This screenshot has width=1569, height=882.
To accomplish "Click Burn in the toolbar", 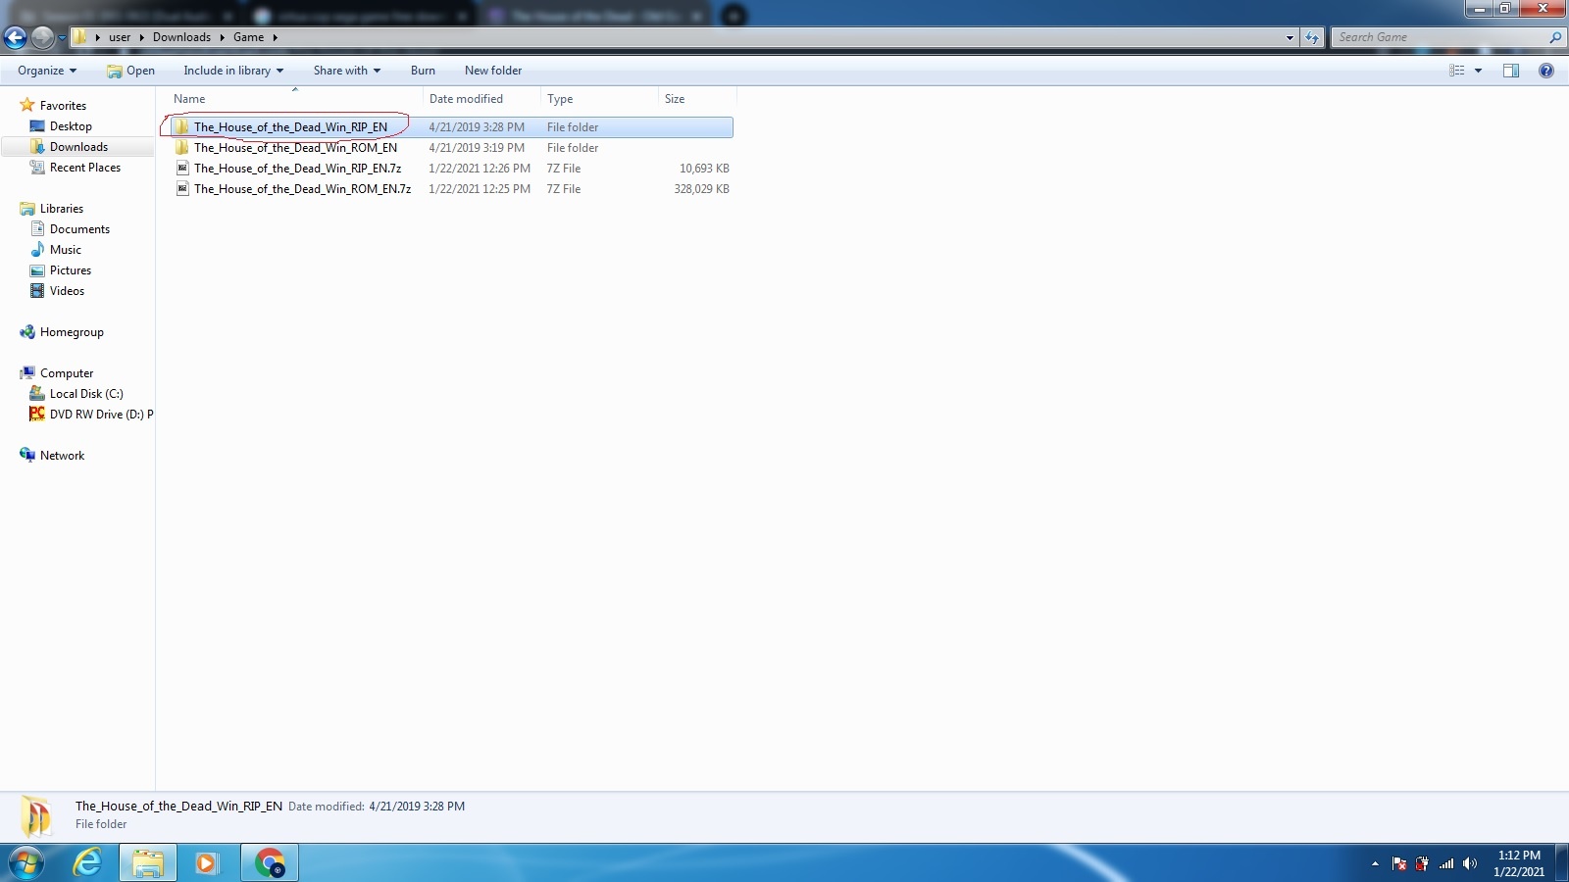I will [423, 71].
